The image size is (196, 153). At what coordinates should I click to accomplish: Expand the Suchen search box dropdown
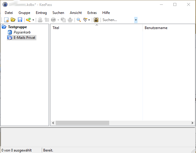click(x=136, y=20)
